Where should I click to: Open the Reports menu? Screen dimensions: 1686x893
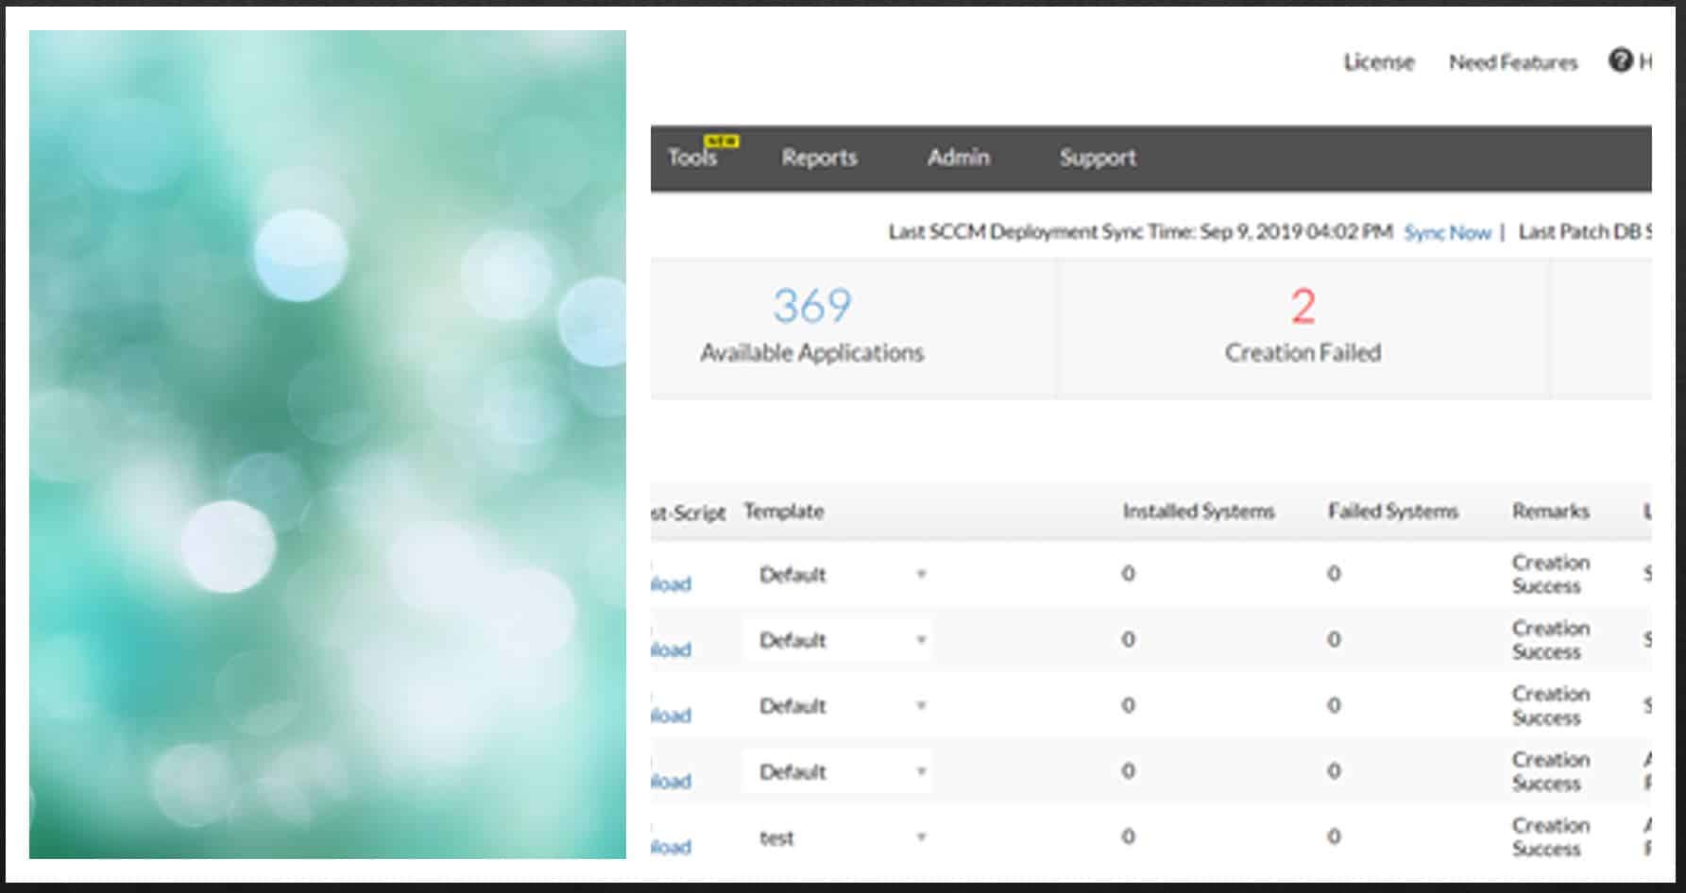click(819, 158)
